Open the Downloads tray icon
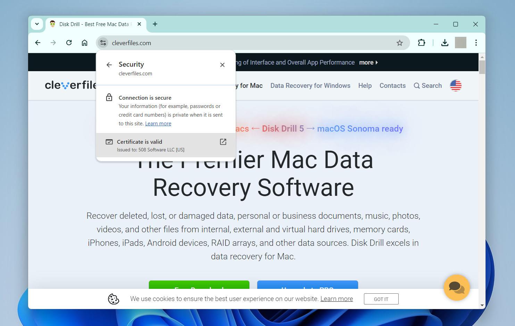515x326 pixels. click(445, 43)
